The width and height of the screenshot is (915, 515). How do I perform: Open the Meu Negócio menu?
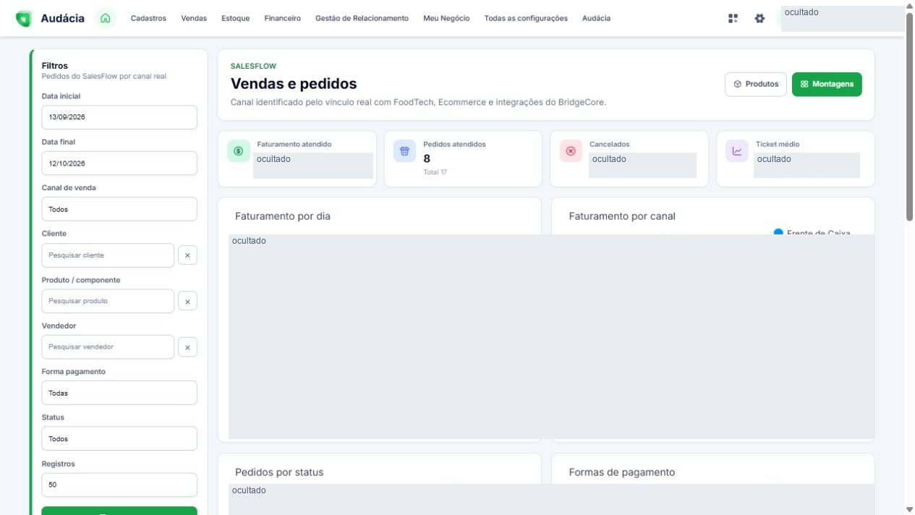pos(446,18)
